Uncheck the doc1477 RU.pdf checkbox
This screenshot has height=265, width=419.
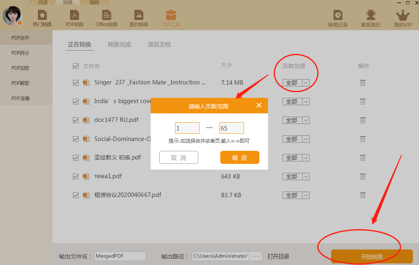click(x=76, y=120)
